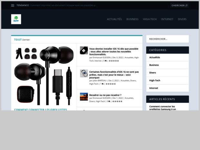
Task: Open the Actualités menu item
Action: (x=114, y=19)
